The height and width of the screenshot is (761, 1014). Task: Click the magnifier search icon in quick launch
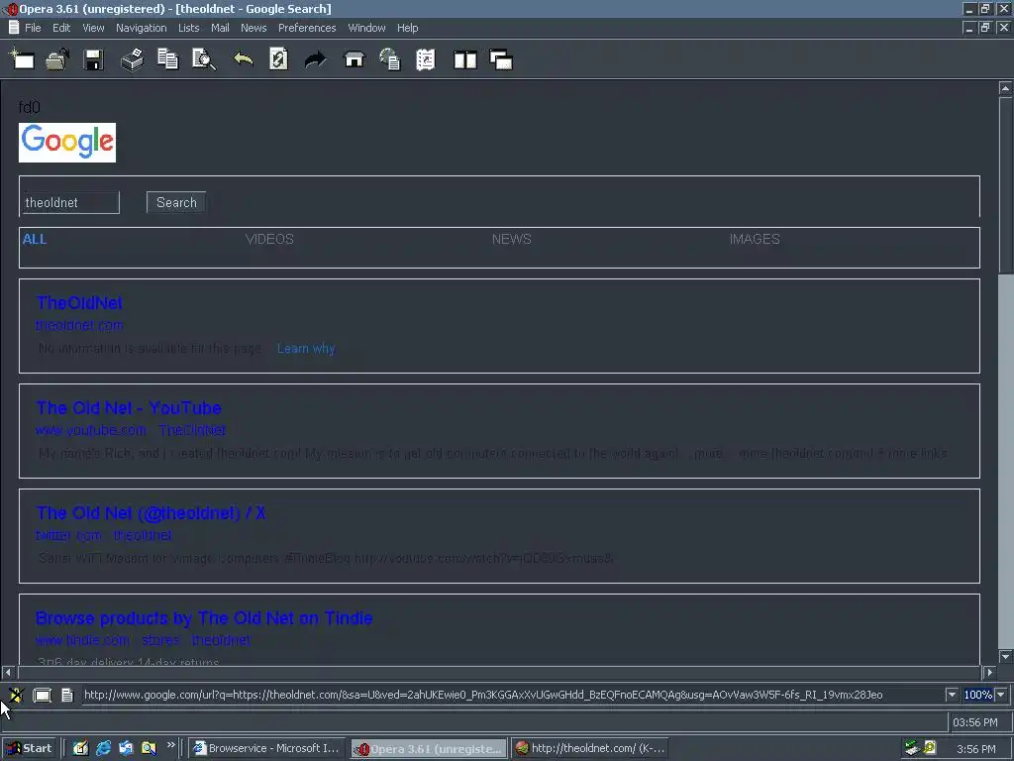pyautogui.click(x=149, y=748)
